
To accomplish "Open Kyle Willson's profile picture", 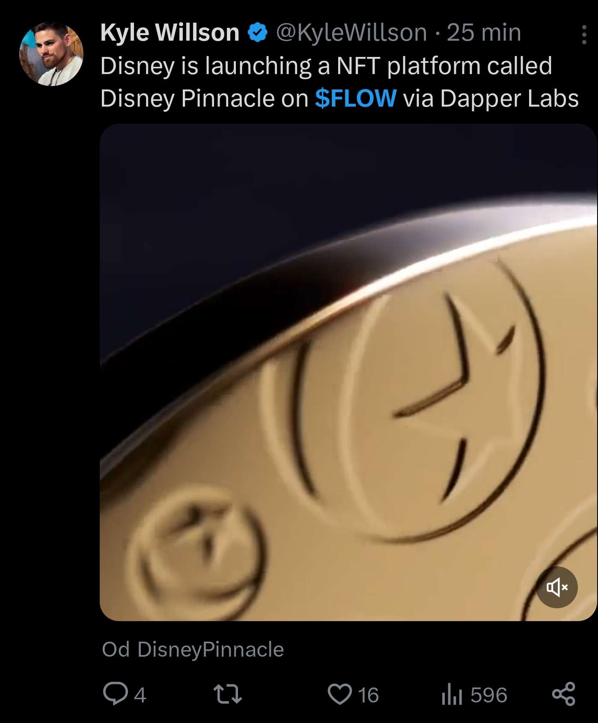I will pyautogui.click(x=51, y=54).
